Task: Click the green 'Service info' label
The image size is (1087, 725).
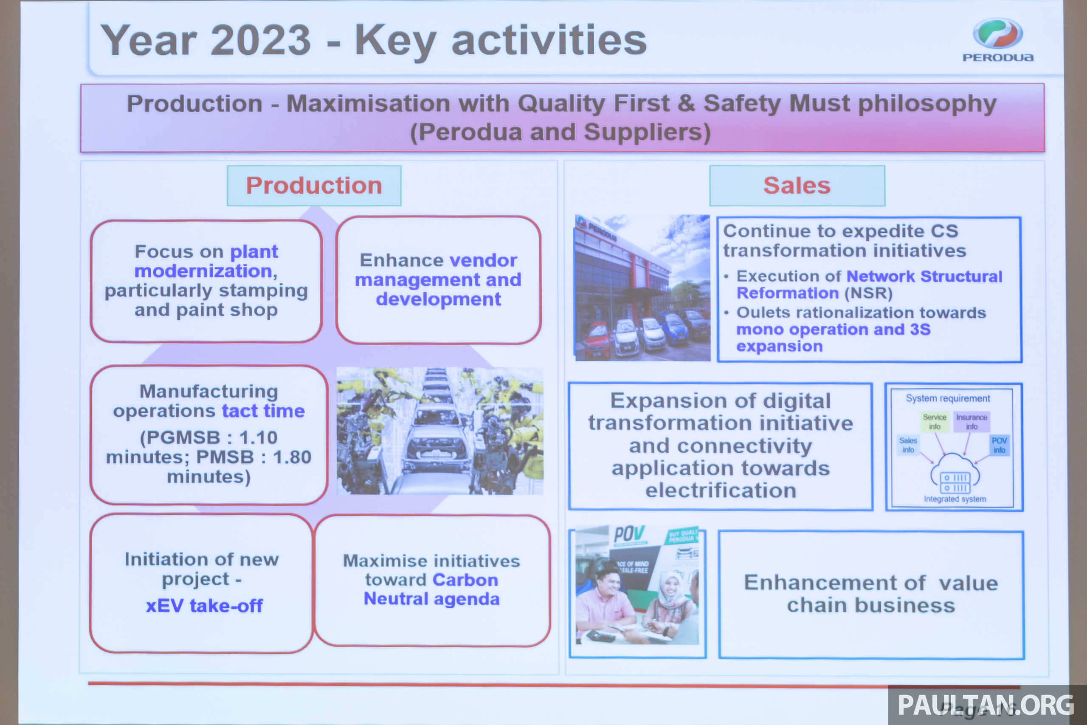Action: pyautogui.click(x=935, y=422)
